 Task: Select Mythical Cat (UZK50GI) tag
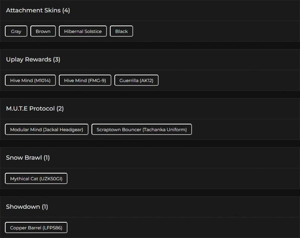tap(36, 179)
